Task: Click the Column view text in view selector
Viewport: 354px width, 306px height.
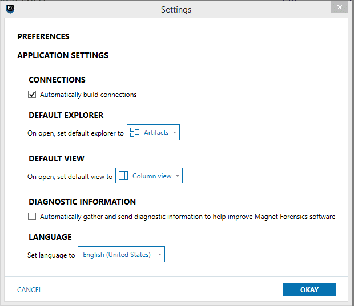Action: pos(152,176)
